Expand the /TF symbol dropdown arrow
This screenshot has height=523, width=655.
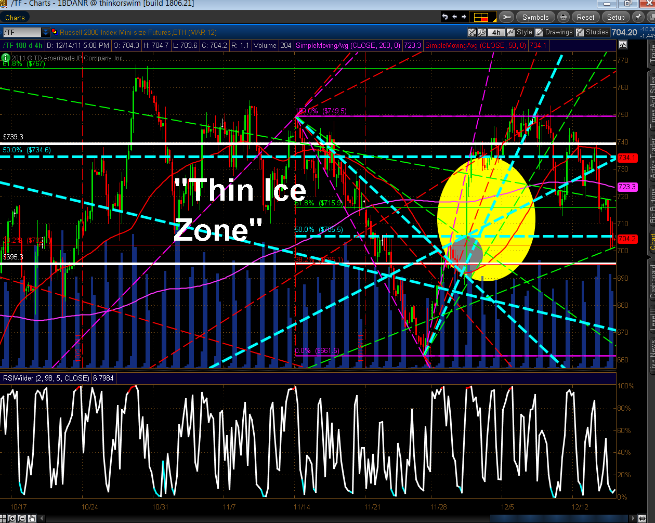[46, 32]
